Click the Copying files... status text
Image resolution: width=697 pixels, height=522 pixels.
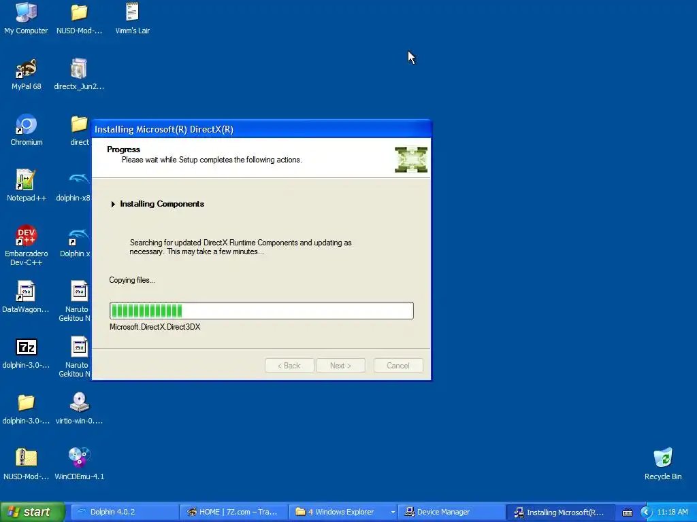[132, 280]
